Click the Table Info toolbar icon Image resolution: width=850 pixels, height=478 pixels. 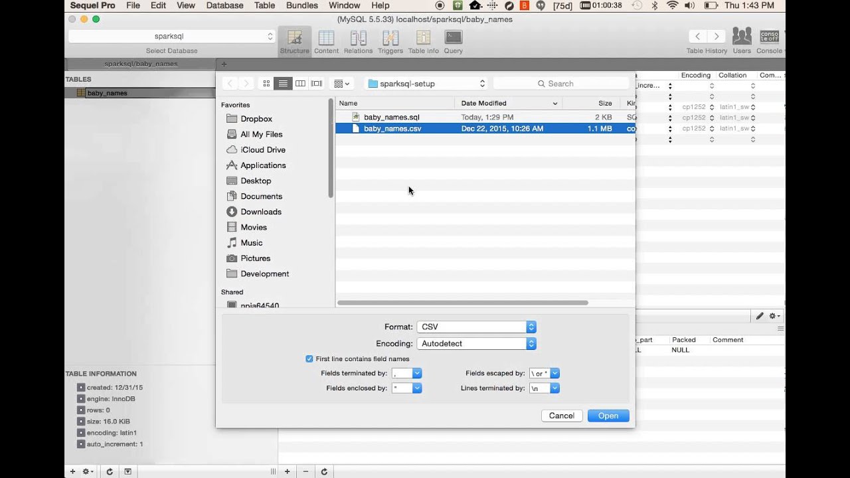coord(423,41)
